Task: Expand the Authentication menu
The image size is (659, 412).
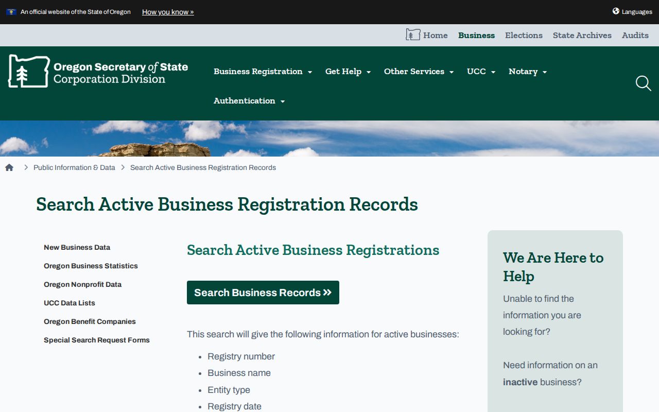Action: [x=249, y=101]
